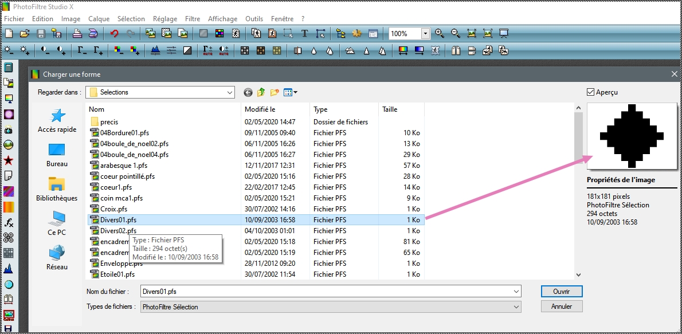Viewport: 682px width, 334px height.
Task: Increase brightness with sun plus icon
Action: point(24,51)
